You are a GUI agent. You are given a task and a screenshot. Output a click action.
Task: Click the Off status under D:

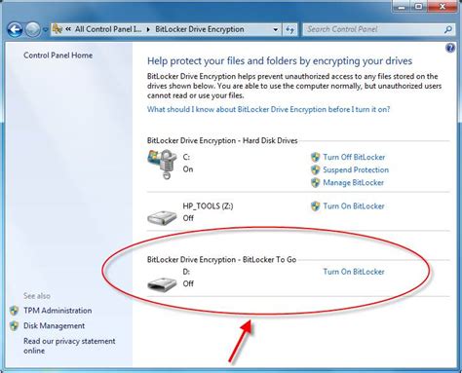pyautogui.click(x=188, y=283)
